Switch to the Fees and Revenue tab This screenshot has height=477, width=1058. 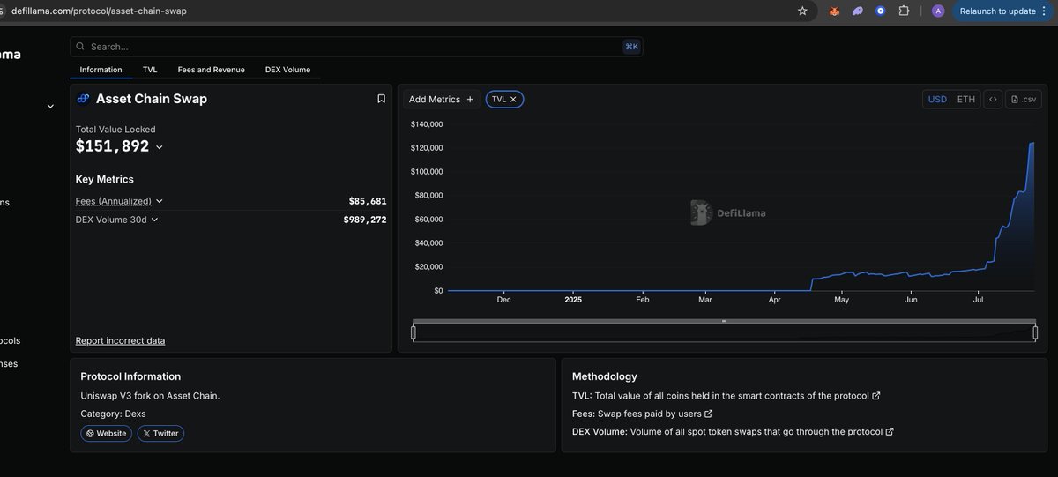(211, 70)
